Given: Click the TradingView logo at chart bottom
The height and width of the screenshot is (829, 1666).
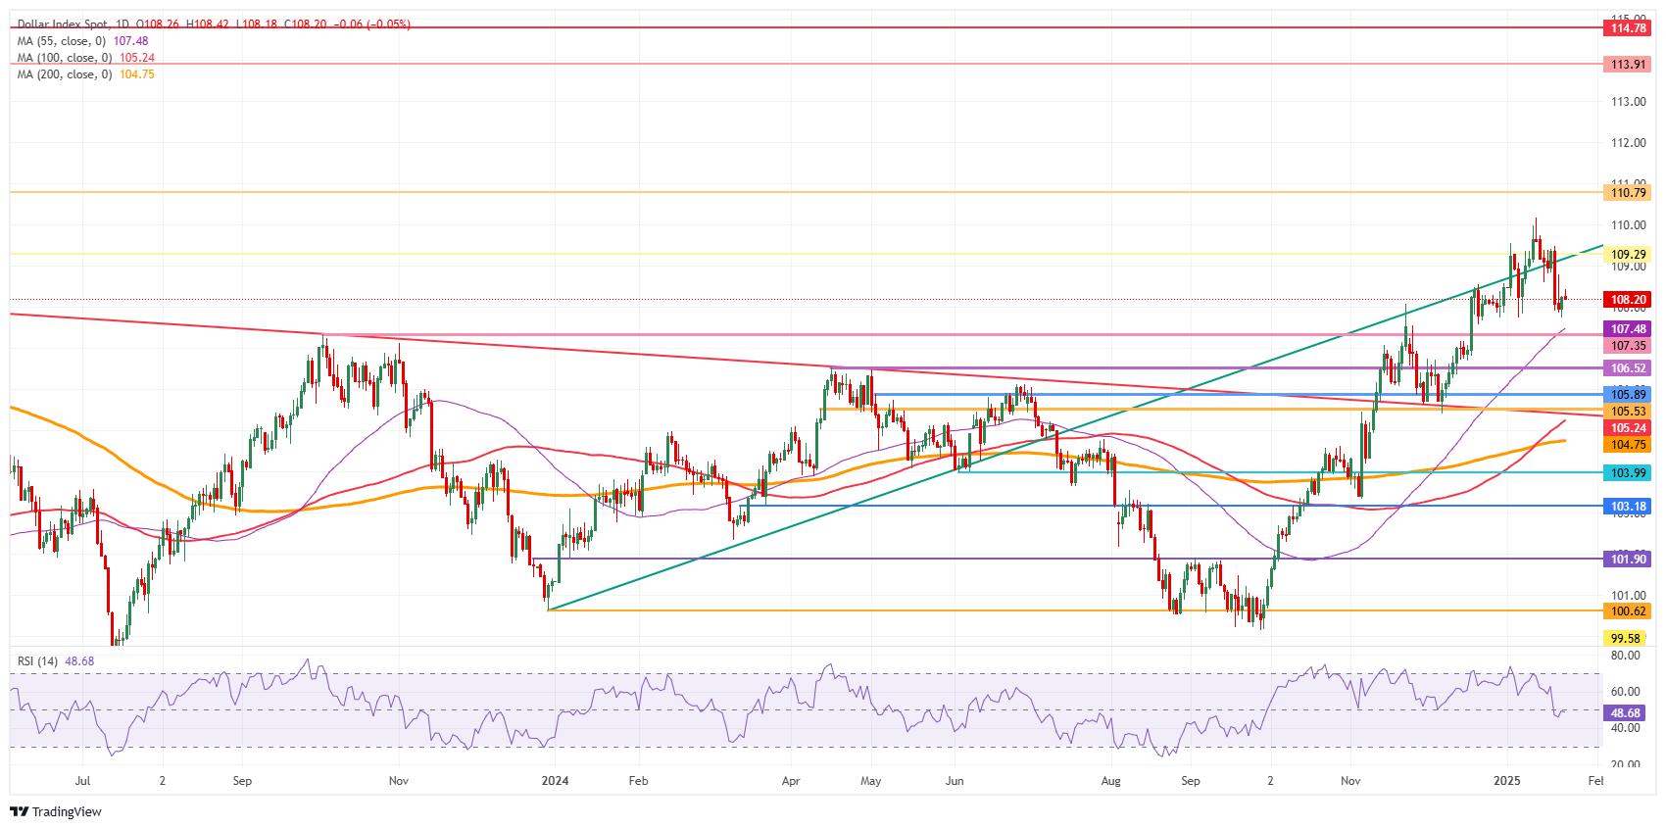Looking at the screenshot, I should pos(55,811).
